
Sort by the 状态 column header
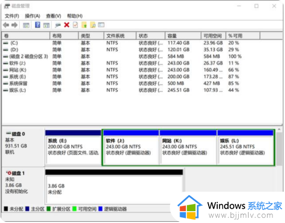point(150,36)
